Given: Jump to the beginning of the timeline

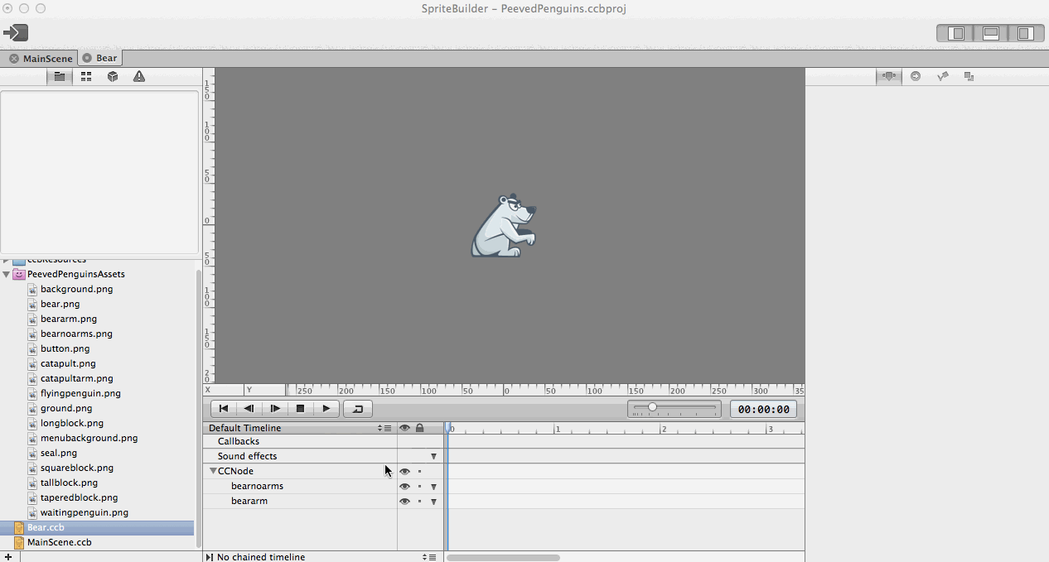Looking at the screenshot, I should tap(223, 408).
